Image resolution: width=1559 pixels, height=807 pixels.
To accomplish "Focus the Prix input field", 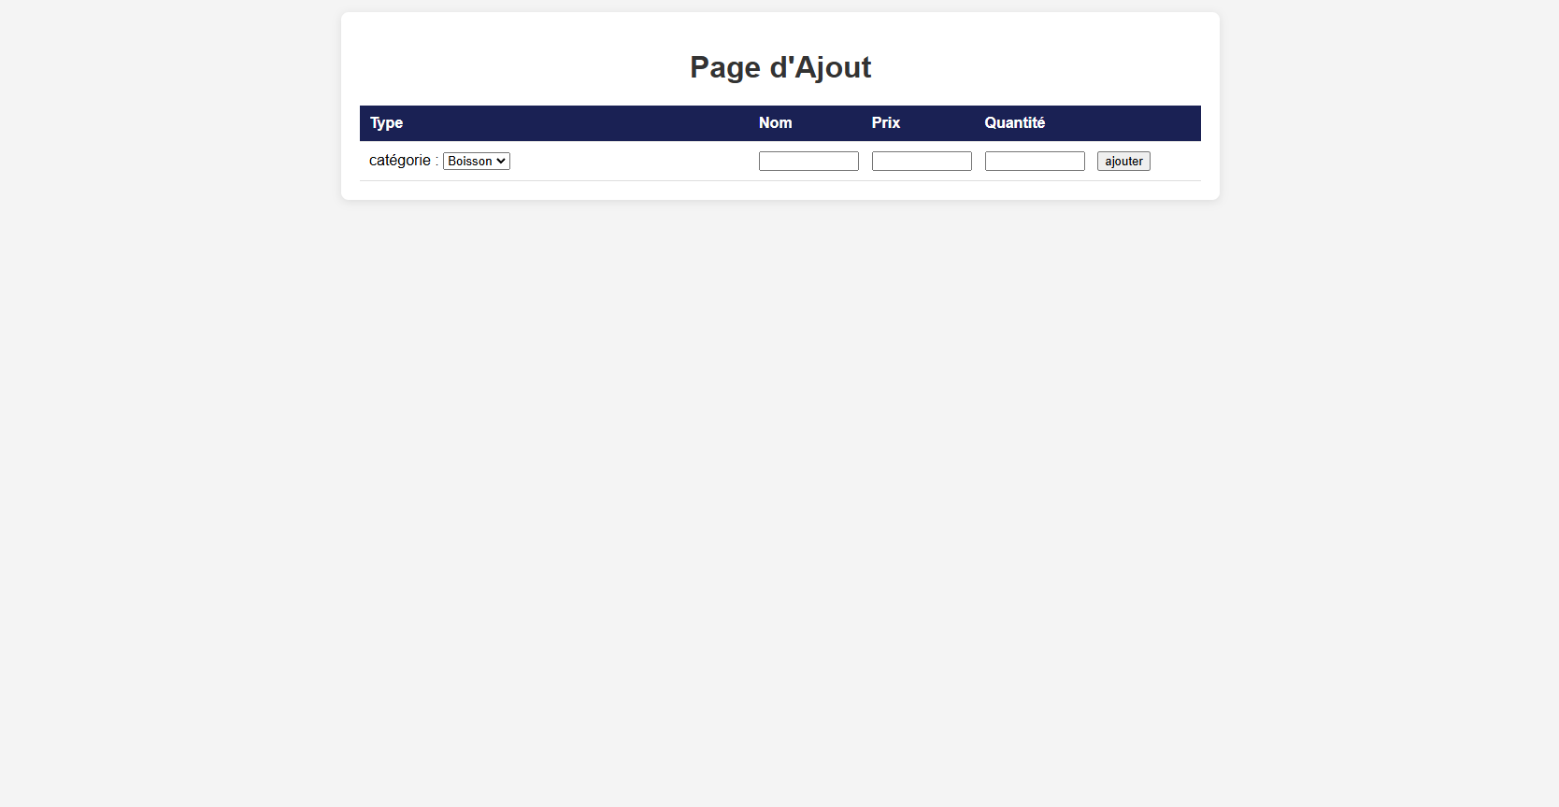I will coord(922,162).
